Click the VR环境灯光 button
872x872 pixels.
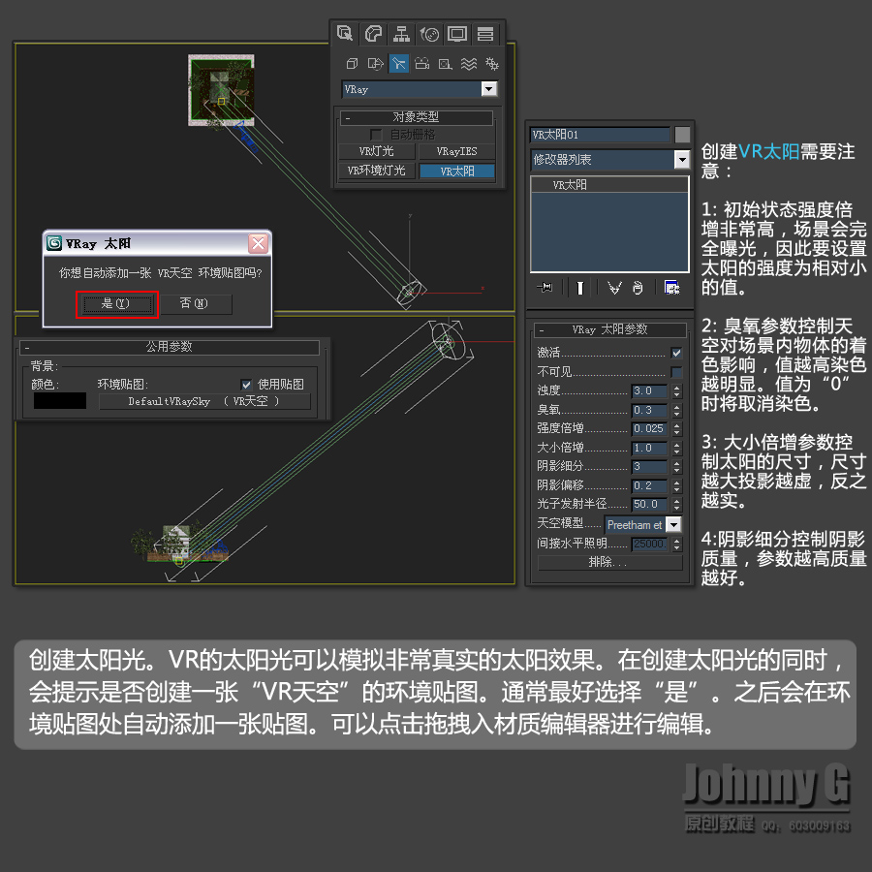tap(377, 171)
